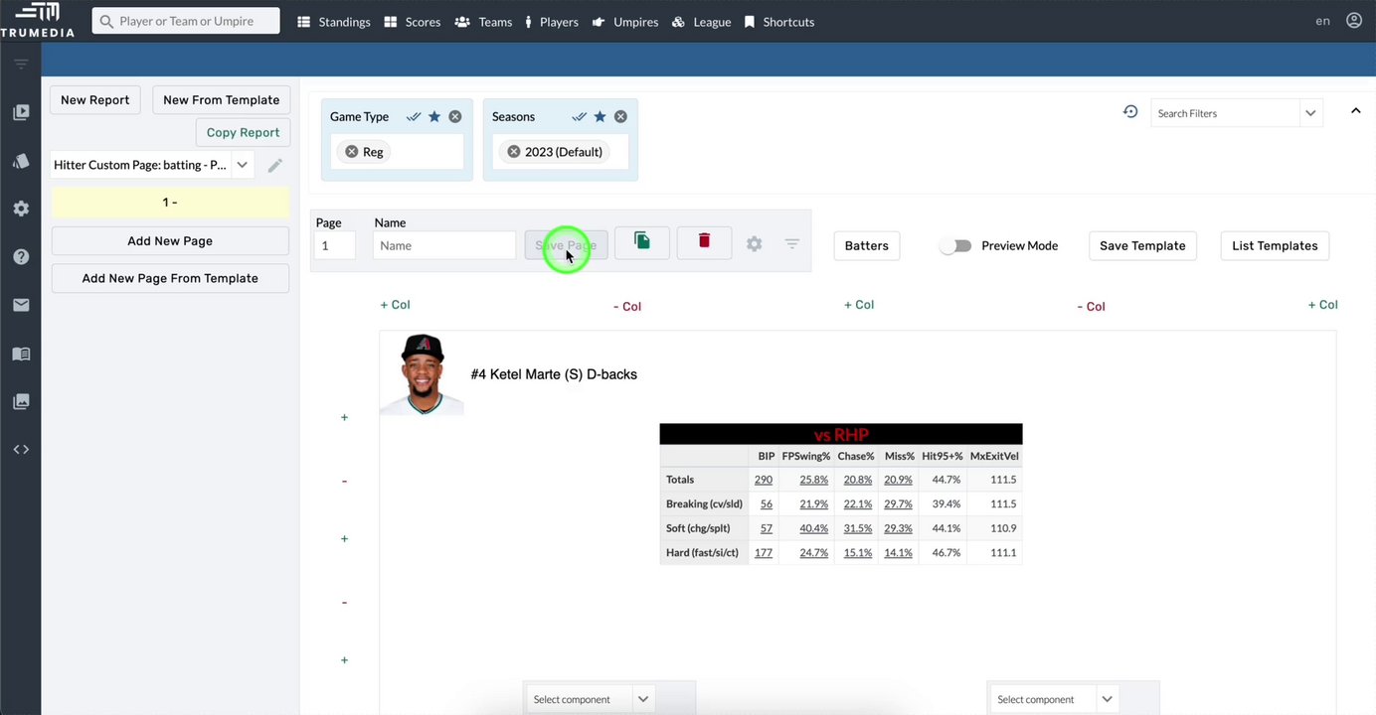Click Add New Page From Template
Screen dimensions: 1376x715
pyautogui.click(x=170, y=278)
